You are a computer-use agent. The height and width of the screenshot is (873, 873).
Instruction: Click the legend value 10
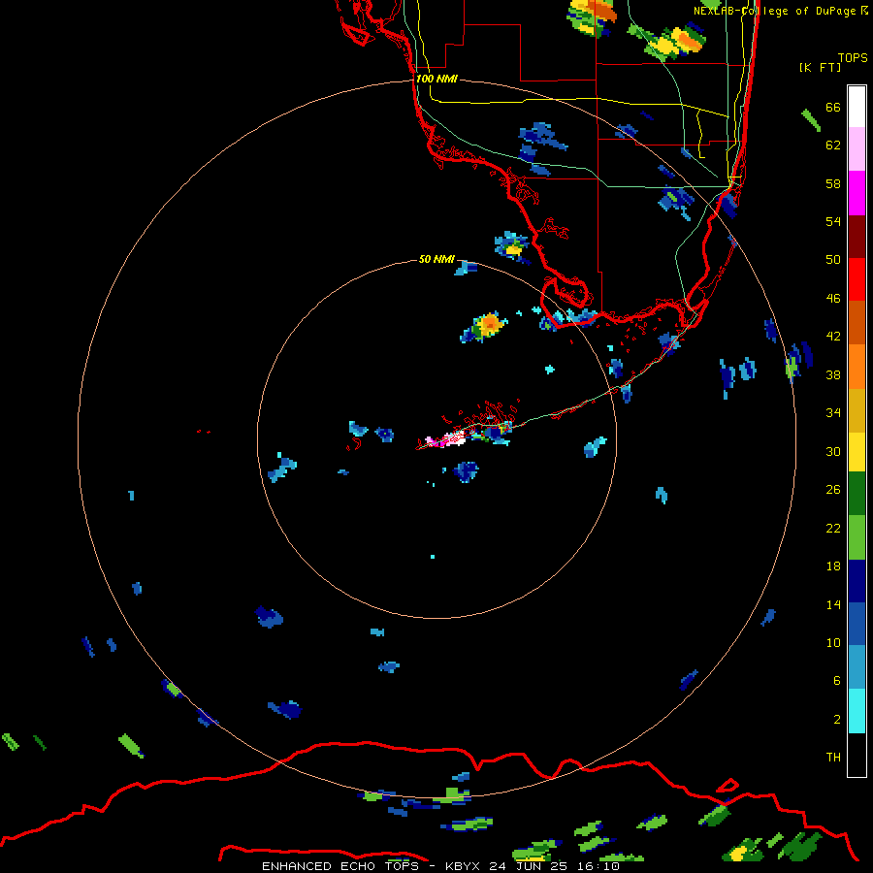(833, 642)
